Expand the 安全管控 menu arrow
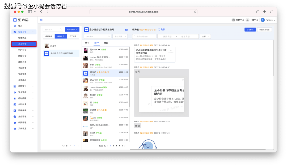Image resolution: width=287 pixels, height=166 pixels. [33, 92]
